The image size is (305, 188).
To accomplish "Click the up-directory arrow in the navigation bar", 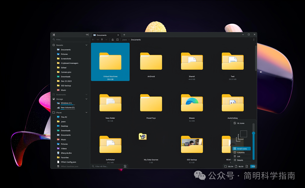I will pos(102,40).
